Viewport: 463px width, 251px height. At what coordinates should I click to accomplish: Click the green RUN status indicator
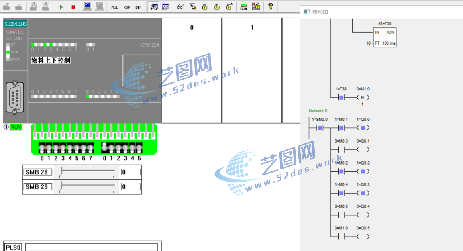16,127
